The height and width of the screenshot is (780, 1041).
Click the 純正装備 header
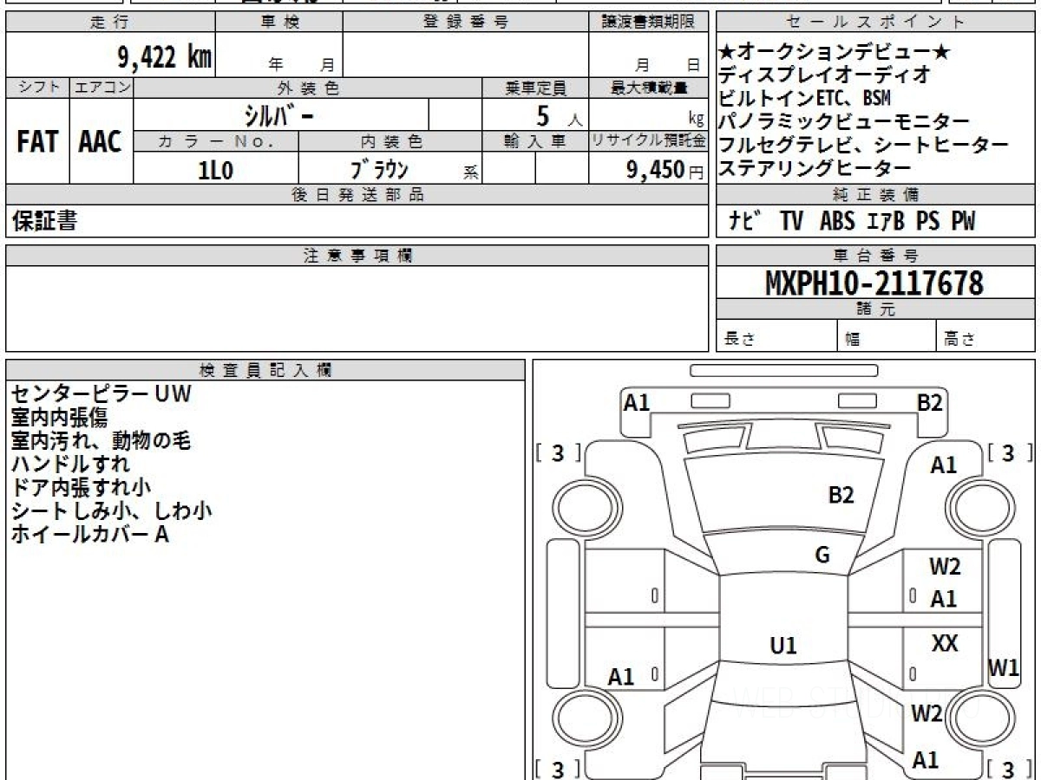click(875, 195)
